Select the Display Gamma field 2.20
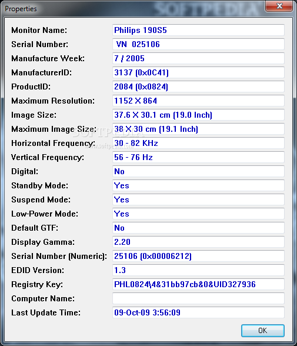This screenshot has width=297, height=346. [x=198, y=242]
